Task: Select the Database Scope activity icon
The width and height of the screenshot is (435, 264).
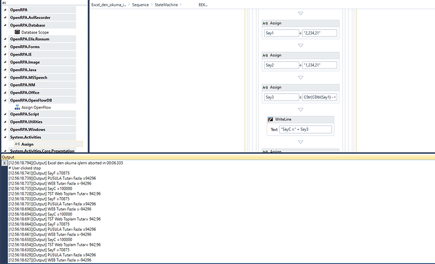Action: 17,32
